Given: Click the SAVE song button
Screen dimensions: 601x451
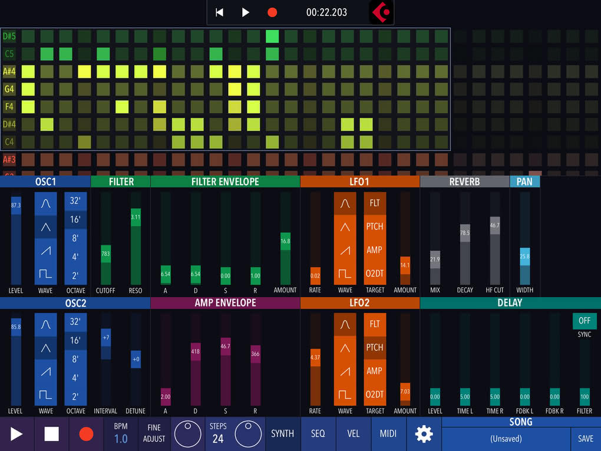Looking at the screenshot, I should (x=585, y=439).
